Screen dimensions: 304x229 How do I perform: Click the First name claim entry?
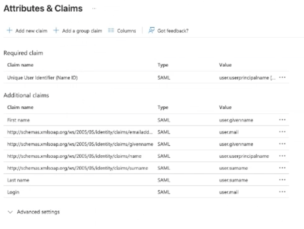point(17,120)
